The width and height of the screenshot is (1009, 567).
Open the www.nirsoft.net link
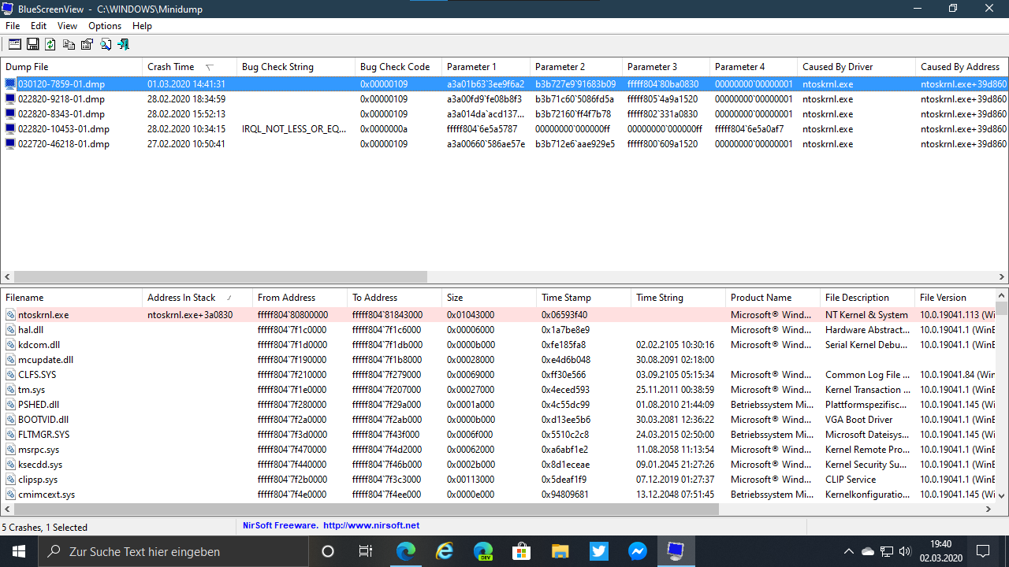pyautogui.click(x=371, y=525)
